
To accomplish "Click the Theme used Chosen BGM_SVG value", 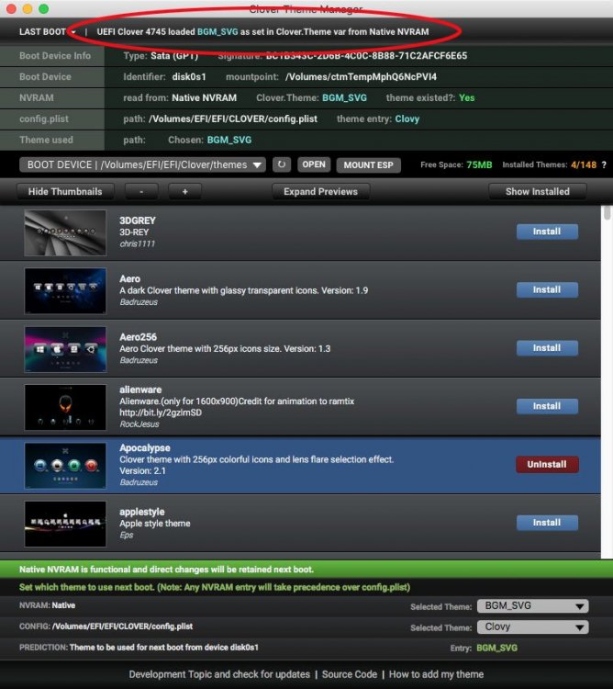I will click(x=229, y=141).
